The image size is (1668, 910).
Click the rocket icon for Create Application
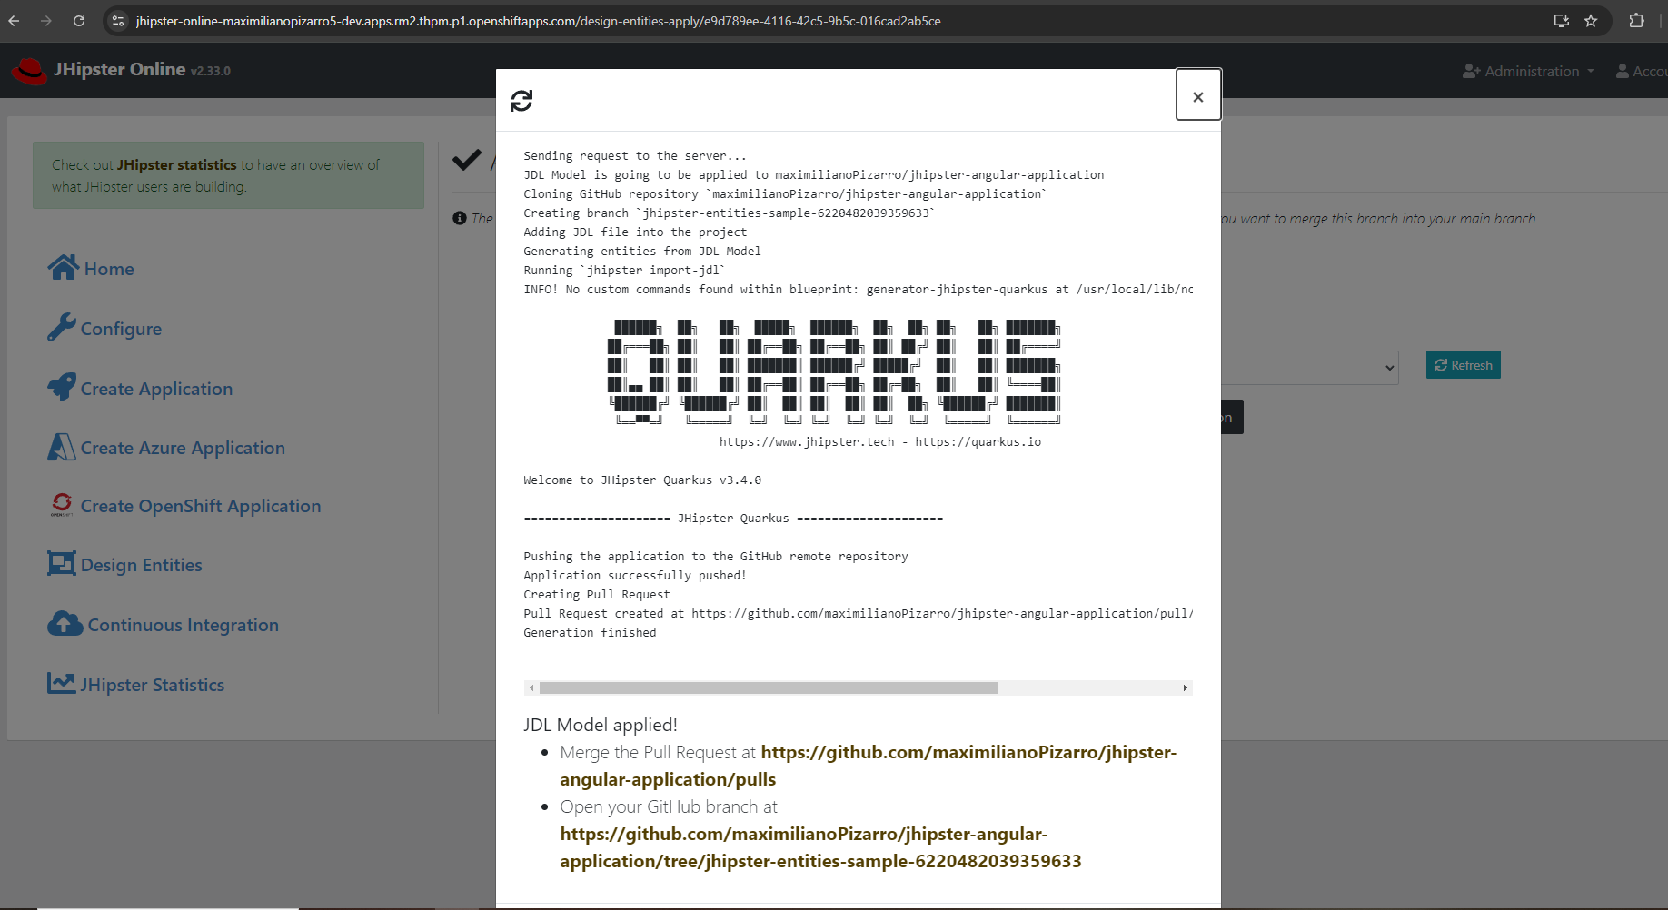[x=62, y=387]
